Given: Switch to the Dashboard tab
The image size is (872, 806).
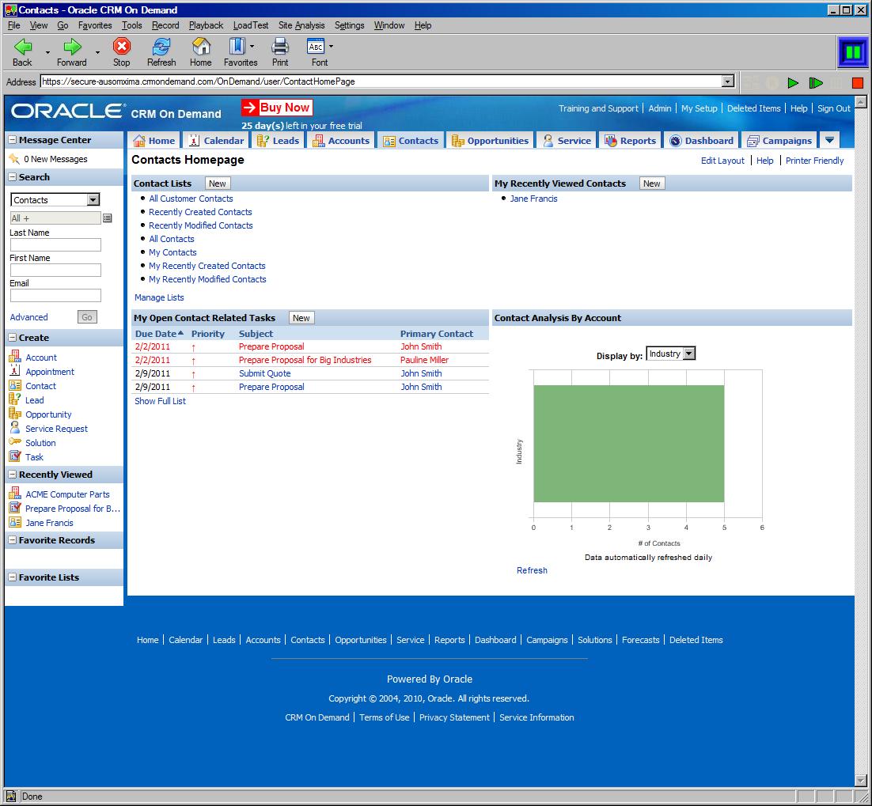Looking at the screenshot, I should coord(701,141).
